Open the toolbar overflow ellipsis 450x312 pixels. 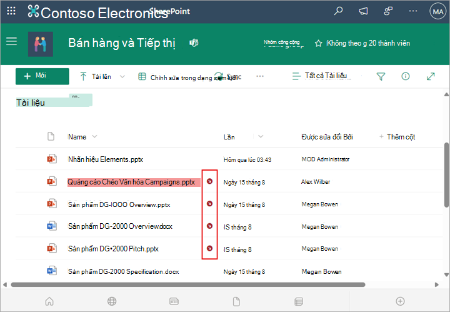pyautogui.click(x=260, y=76)
